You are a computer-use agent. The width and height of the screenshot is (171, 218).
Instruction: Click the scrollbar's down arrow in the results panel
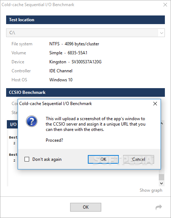click(x=162, y=183)
